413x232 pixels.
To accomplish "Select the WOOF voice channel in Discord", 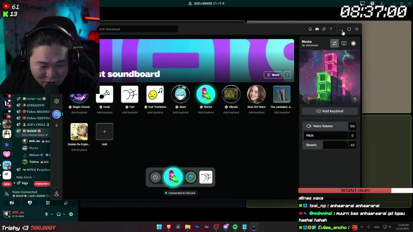I will tap(31, 131).
